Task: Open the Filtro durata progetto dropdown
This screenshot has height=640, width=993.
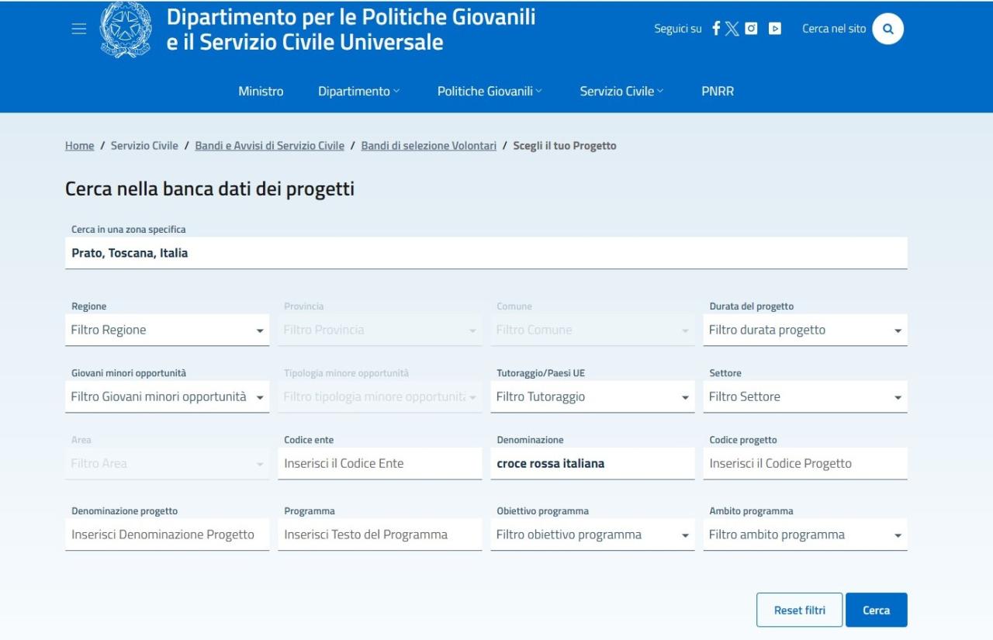Action: (x=805, y=330)
